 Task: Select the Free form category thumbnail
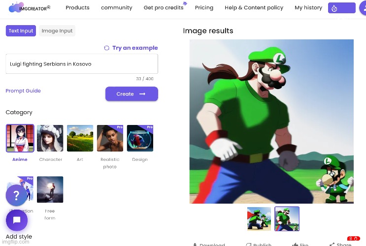[x=50, y=189]
